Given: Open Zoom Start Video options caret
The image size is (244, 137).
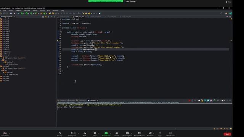Looking at the screenshot, I should [9, 133].
